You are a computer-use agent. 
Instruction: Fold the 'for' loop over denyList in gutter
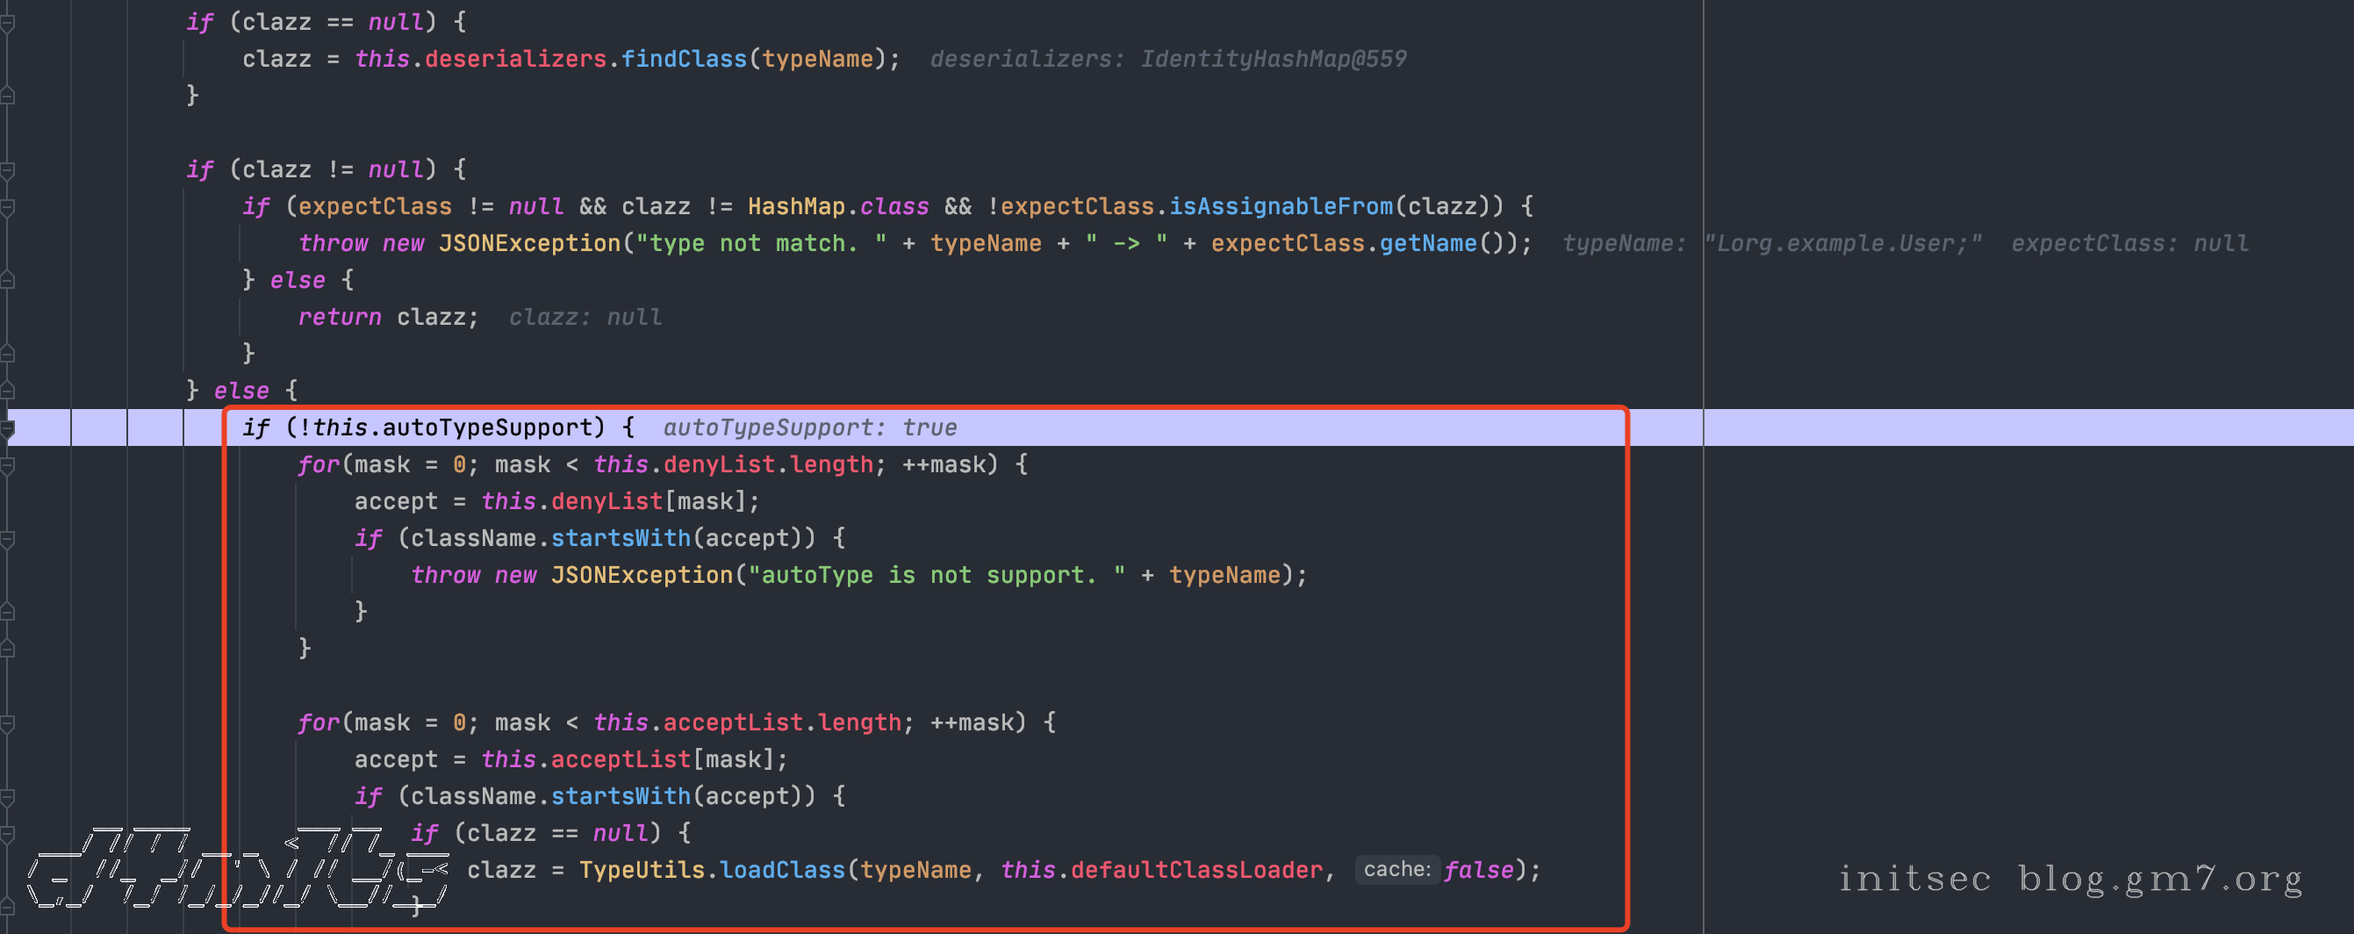[7, 465]
